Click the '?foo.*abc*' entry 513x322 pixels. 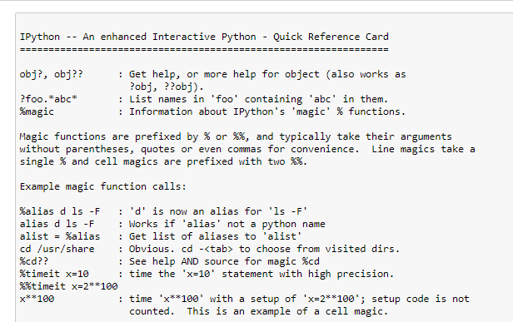[48, 99]
